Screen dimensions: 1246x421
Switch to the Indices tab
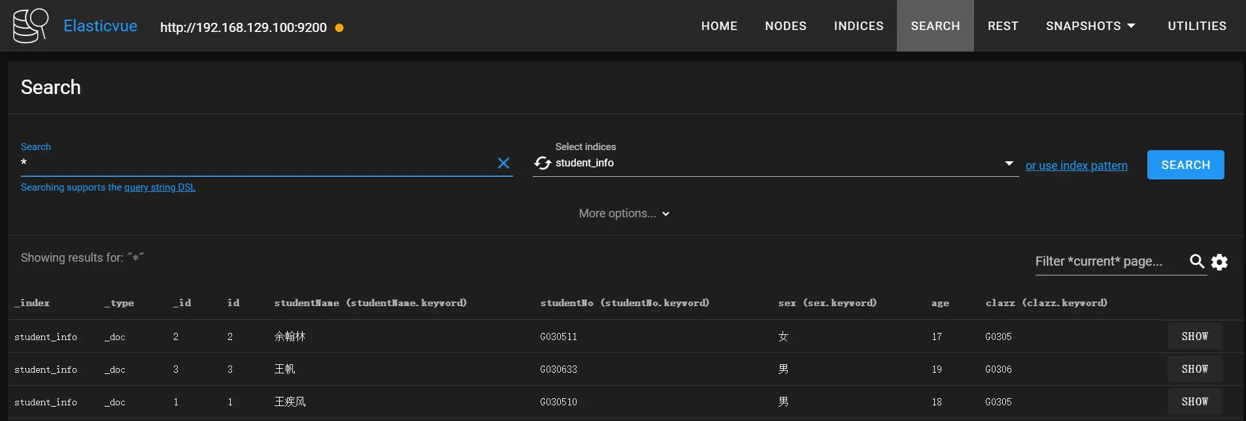(858, 26)
